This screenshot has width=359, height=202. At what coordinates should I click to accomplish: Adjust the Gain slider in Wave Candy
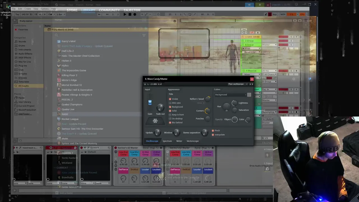pyautogui.click(x=150, y=103)
